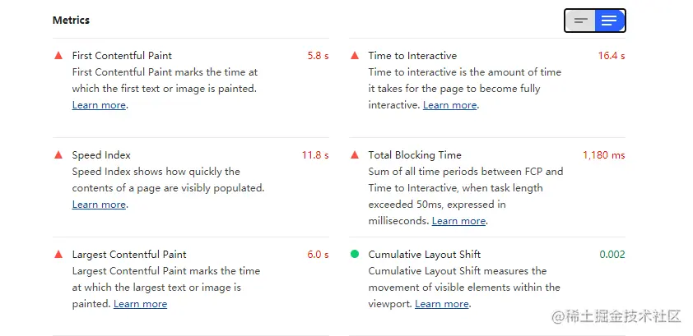Click the red triangle beside First Contentful Paint

58,56
